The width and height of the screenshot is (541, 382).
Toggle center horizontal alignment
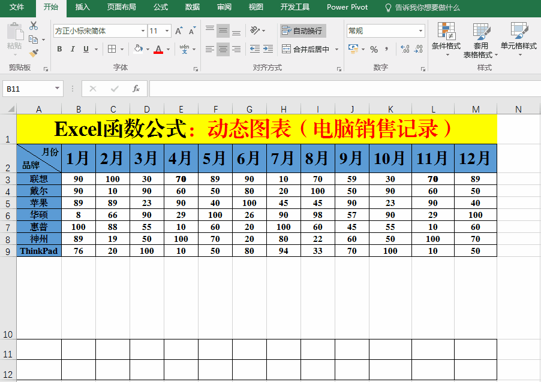point(223,49)
